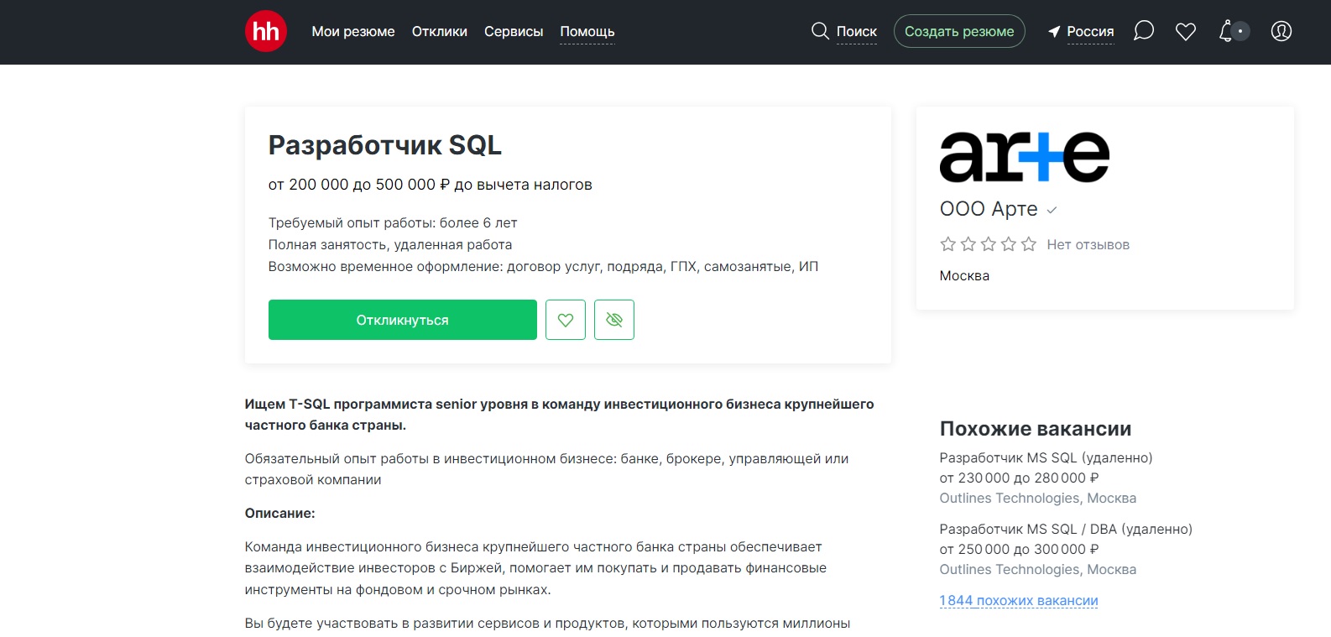Open favorites heart in the header
This screenshot has height=637, width=1331.
1186,32
